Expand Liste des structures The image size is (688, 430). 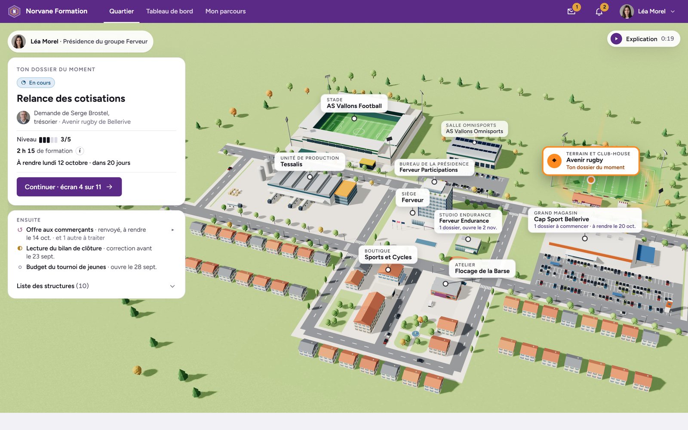click(96, 286)
